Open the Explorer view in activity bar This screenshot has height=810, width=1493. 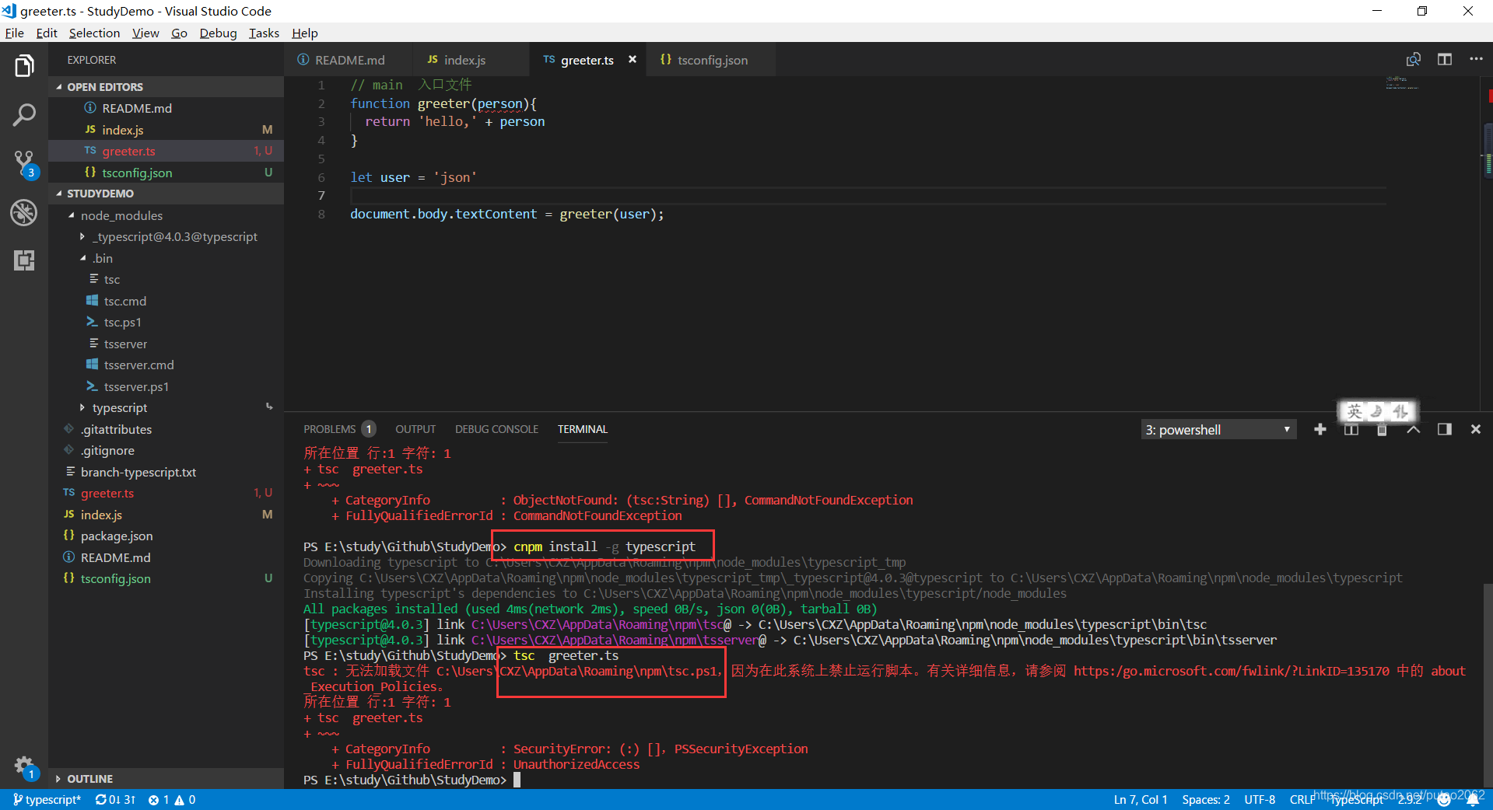(x=24, y=66)
